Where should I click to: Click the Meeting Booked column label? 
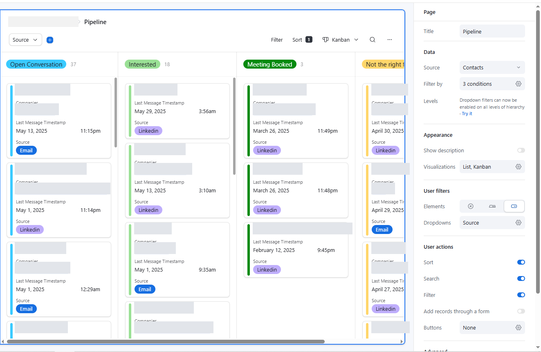(269, 64)
